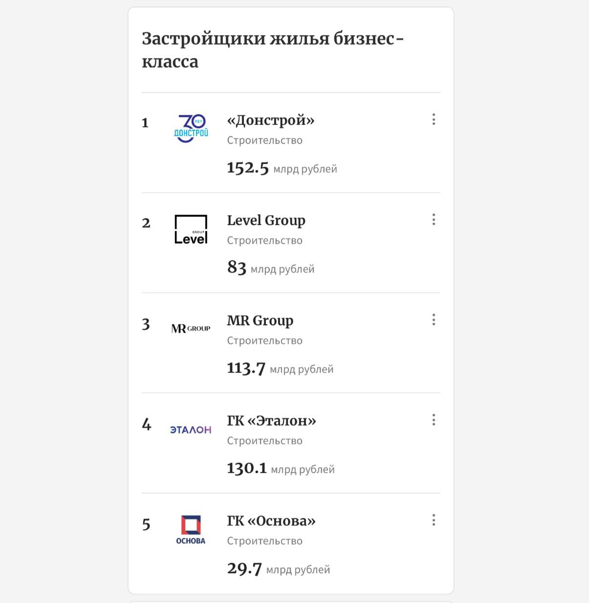Open the MR Group company link
Screen dimensions: 589x603
pos(260,321)
